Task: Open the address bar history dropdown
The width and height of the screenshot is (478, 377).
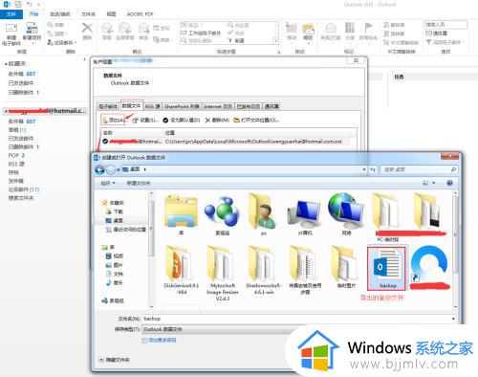Action: click(x=364, y=169)
